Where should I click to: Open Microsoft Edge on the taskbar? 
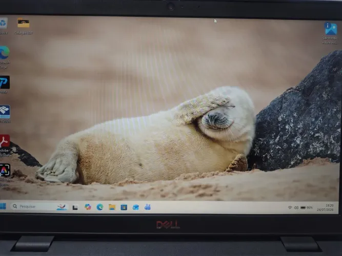click(100, 207)
